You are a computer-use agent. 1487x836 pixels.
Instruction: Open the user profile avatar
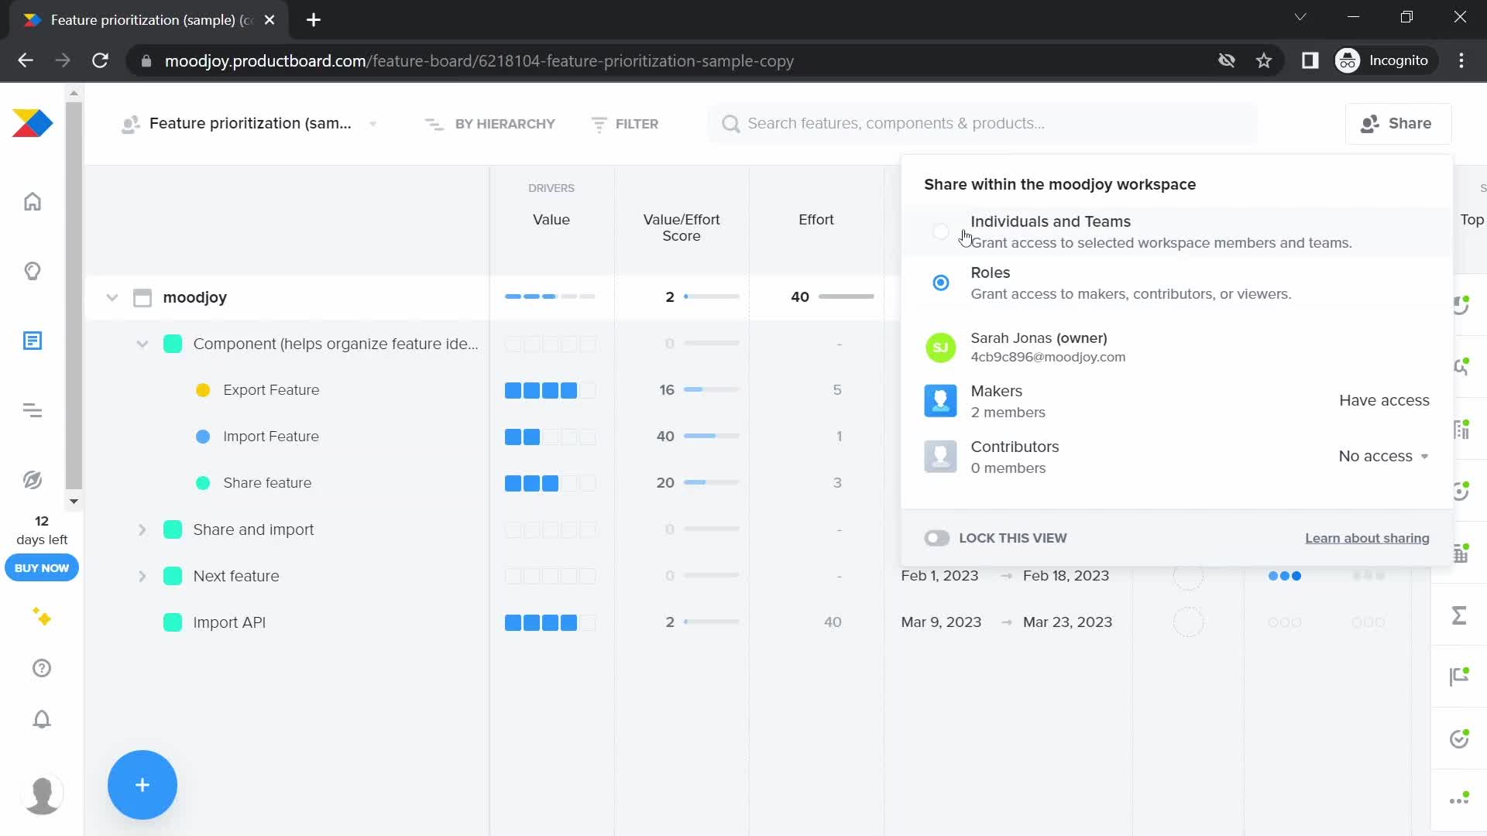[42, 794]
